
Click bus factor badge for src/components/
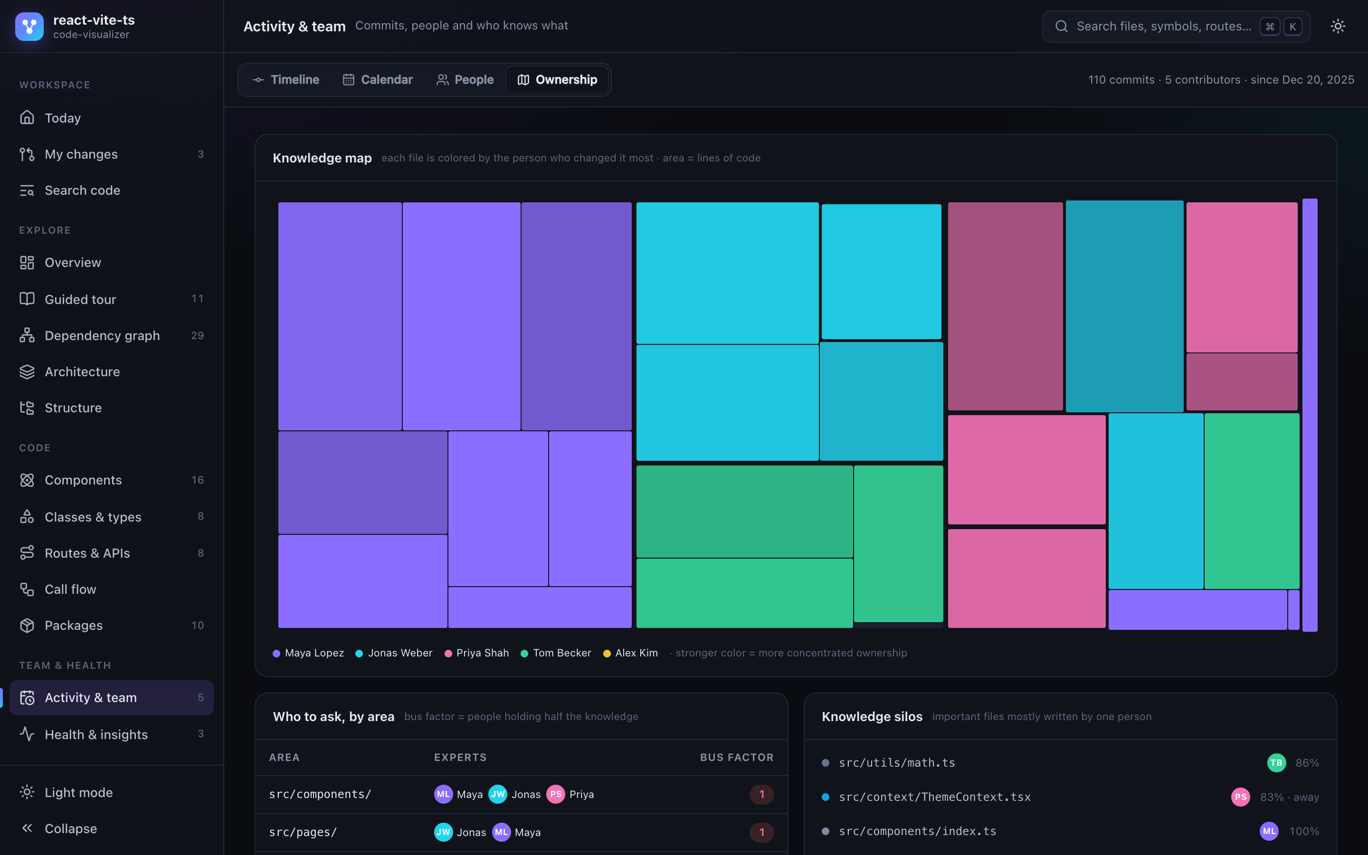tap(761, 795)
